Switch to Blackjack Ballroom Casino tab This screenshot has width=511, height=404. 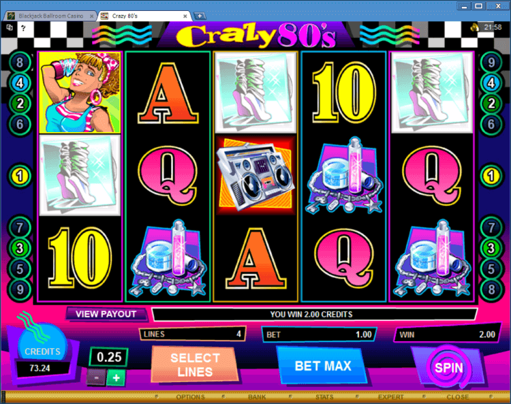pyautogui.click(x=51, y=16)
